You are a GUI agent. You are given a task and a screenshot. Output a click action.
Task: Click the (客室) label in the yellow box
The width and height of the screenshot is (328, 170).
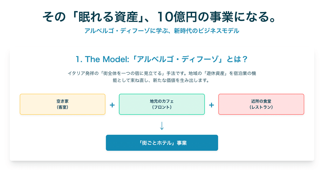62,107
